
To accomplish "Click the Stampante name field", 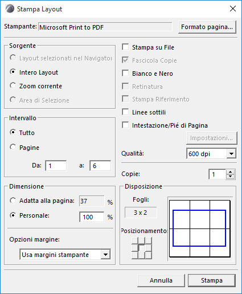I will tap(105, 27).
